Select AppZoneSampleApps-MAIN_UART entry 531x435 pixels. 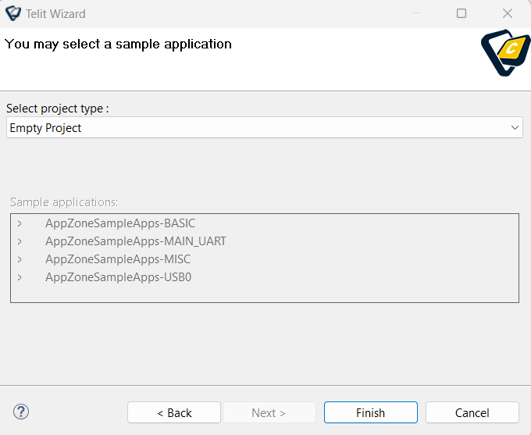coord(136,241)
